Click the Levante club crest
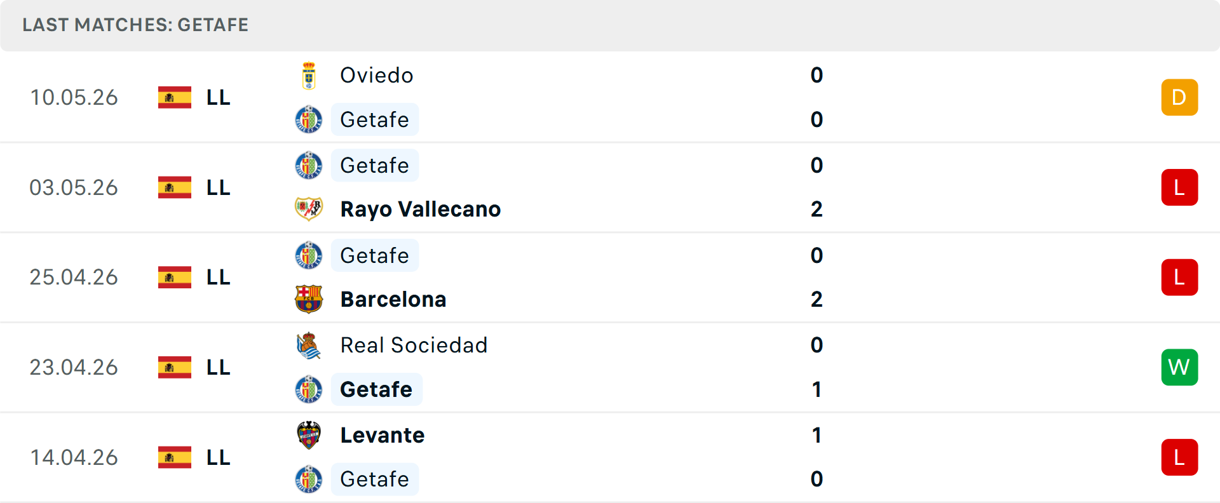1220x503 pixels. coord(309,435)
